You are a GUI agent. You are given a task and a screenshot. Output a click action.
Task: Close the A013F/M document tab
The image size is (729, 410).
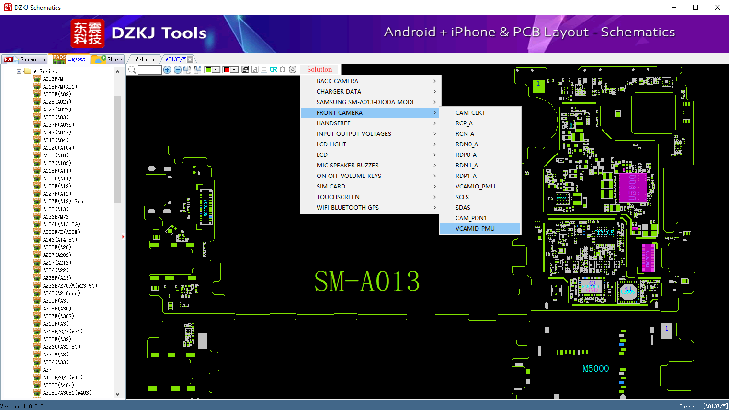point(190,59)
